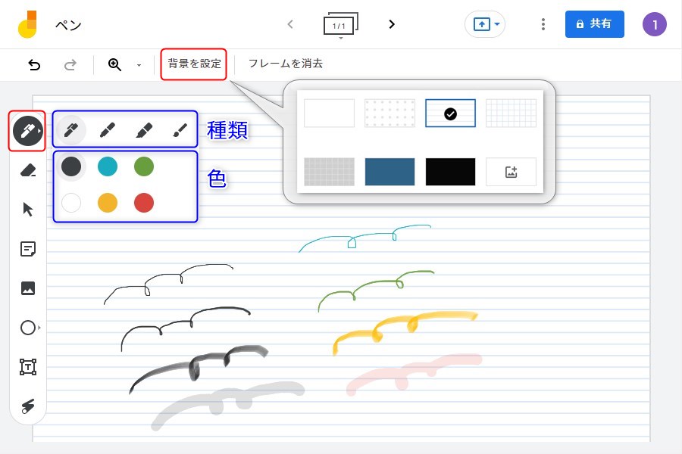
Task: Expand the frame bar 1/1
Action: pos(341,25)
